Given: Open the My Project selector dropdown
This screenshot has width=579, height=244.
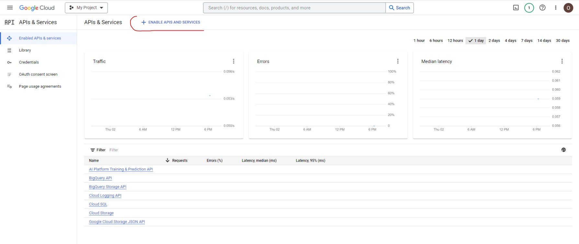Looking at the screenshot, I should coord(86,8).
